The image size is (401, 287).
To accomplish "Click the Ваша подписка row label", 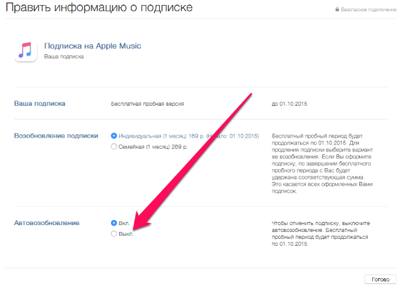I will point(39,103).
